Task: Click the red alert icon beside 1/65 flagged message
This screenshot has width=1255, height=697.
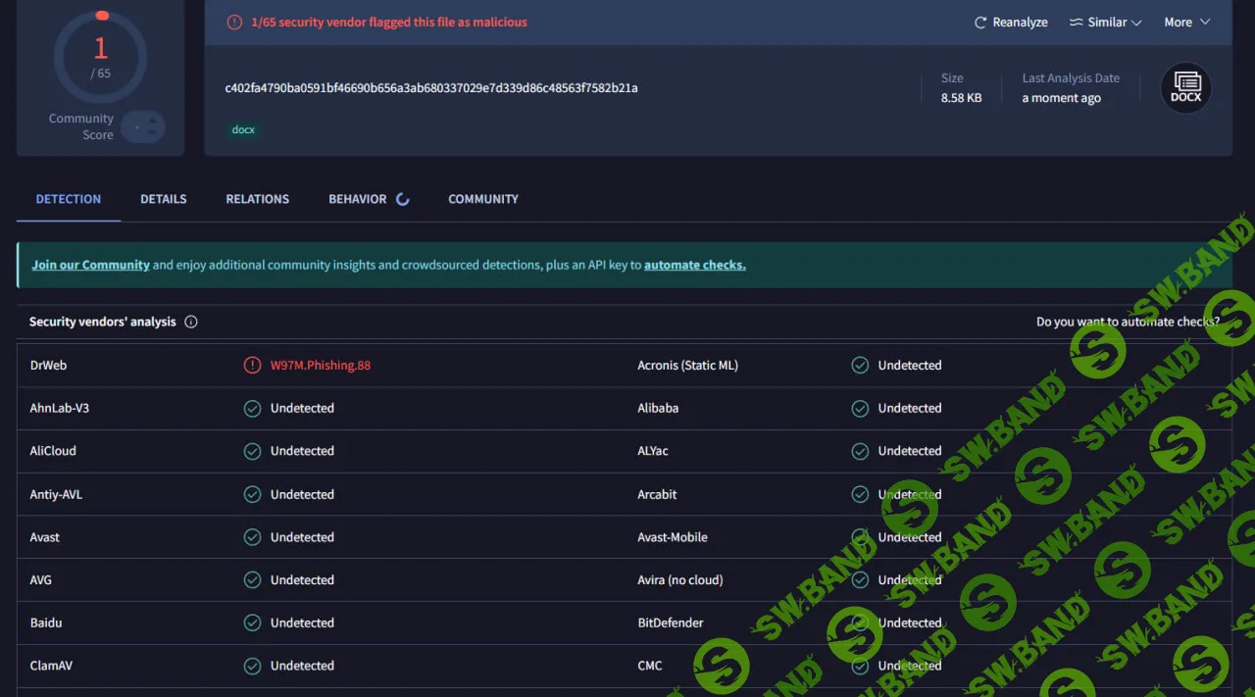Action: (x=234, y=22)
